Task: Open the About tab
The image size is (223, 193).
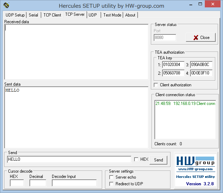Action: [130, 15]
